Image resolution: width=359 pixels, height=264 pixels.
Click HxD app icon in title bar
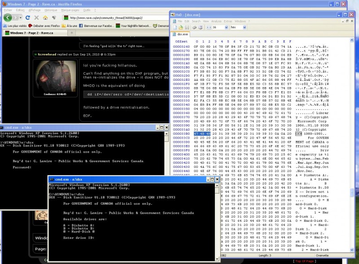pyautogui.click(x=173, y=15)
